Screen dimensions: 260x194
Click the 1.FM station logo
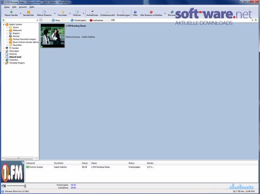pos(12,172)
